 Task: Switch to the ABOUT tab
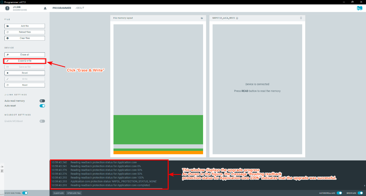tap(80, 8)
